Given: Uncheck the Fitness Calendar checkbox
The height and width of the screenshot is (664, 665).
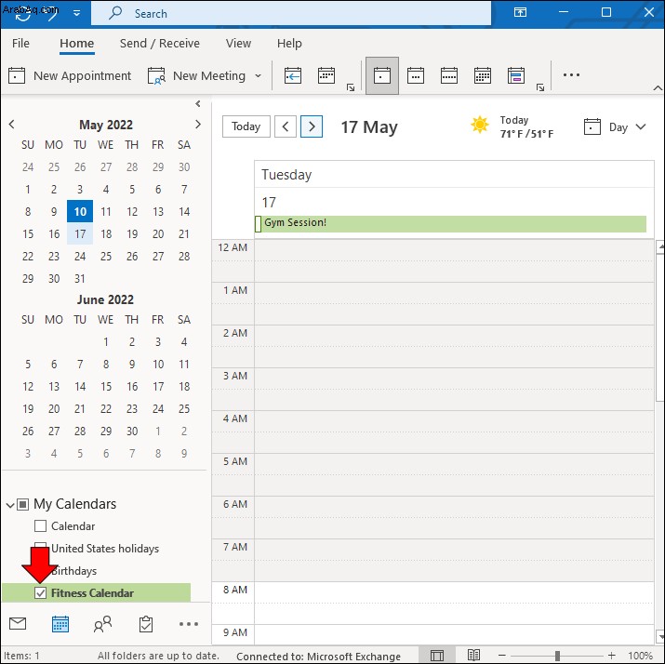Looking at the screenshot, I should click(40, 592).
